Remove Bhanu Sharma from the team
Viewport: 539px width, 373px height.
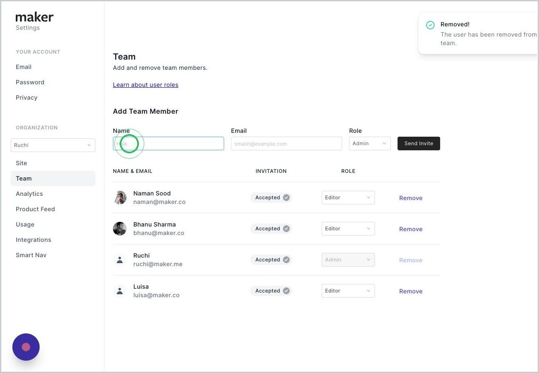point(411,229)
